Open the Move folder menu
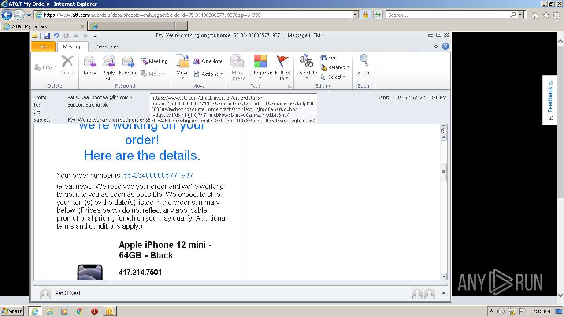This screenshot has height=317, width=564. (182, 68)
